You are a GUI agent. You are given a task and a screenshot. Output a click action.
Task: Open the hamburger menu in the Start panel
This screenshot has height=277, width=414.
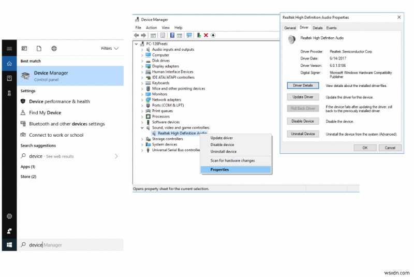click(x=9, y=48)
